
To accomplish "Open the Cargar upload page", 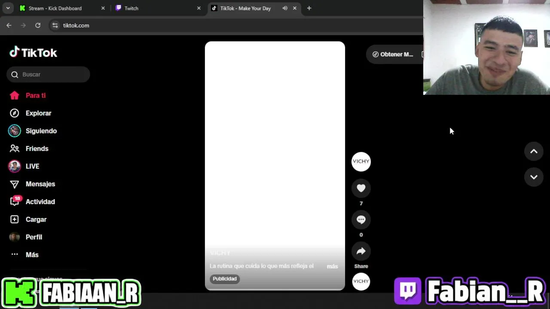I will click(36, 219).
